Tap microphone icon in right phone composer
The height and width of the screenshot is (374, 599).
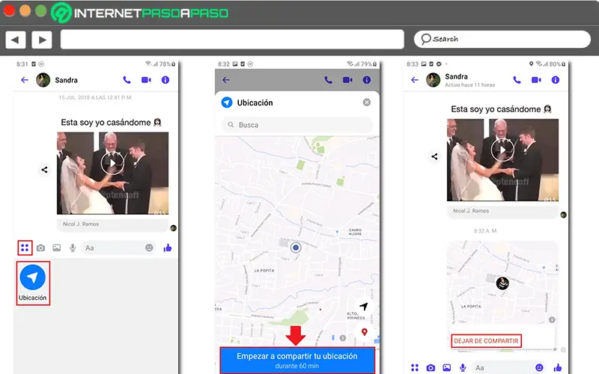[463, 367]
